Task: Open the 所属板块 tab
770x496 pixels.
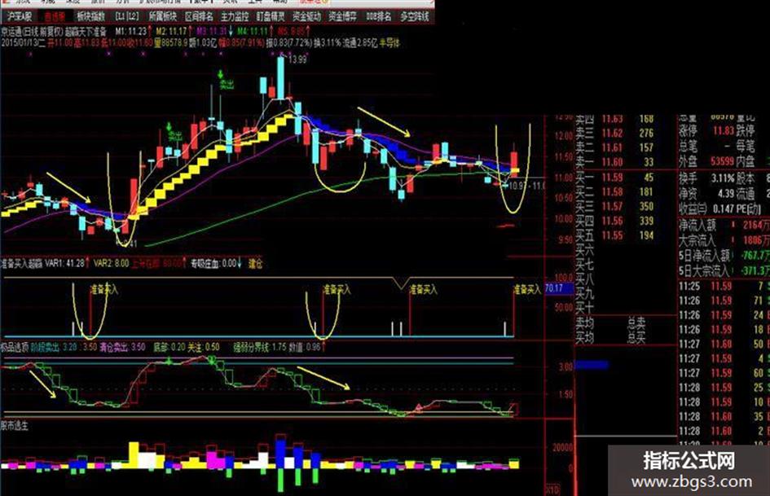Action: tap(162, 16)
